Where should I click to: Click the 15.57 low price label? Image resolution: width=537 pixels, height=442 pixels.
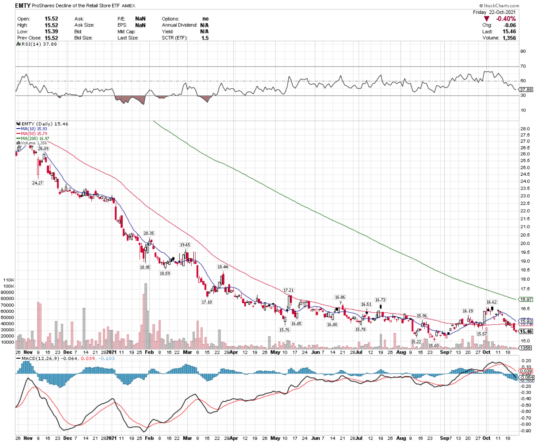coord(482,334)
